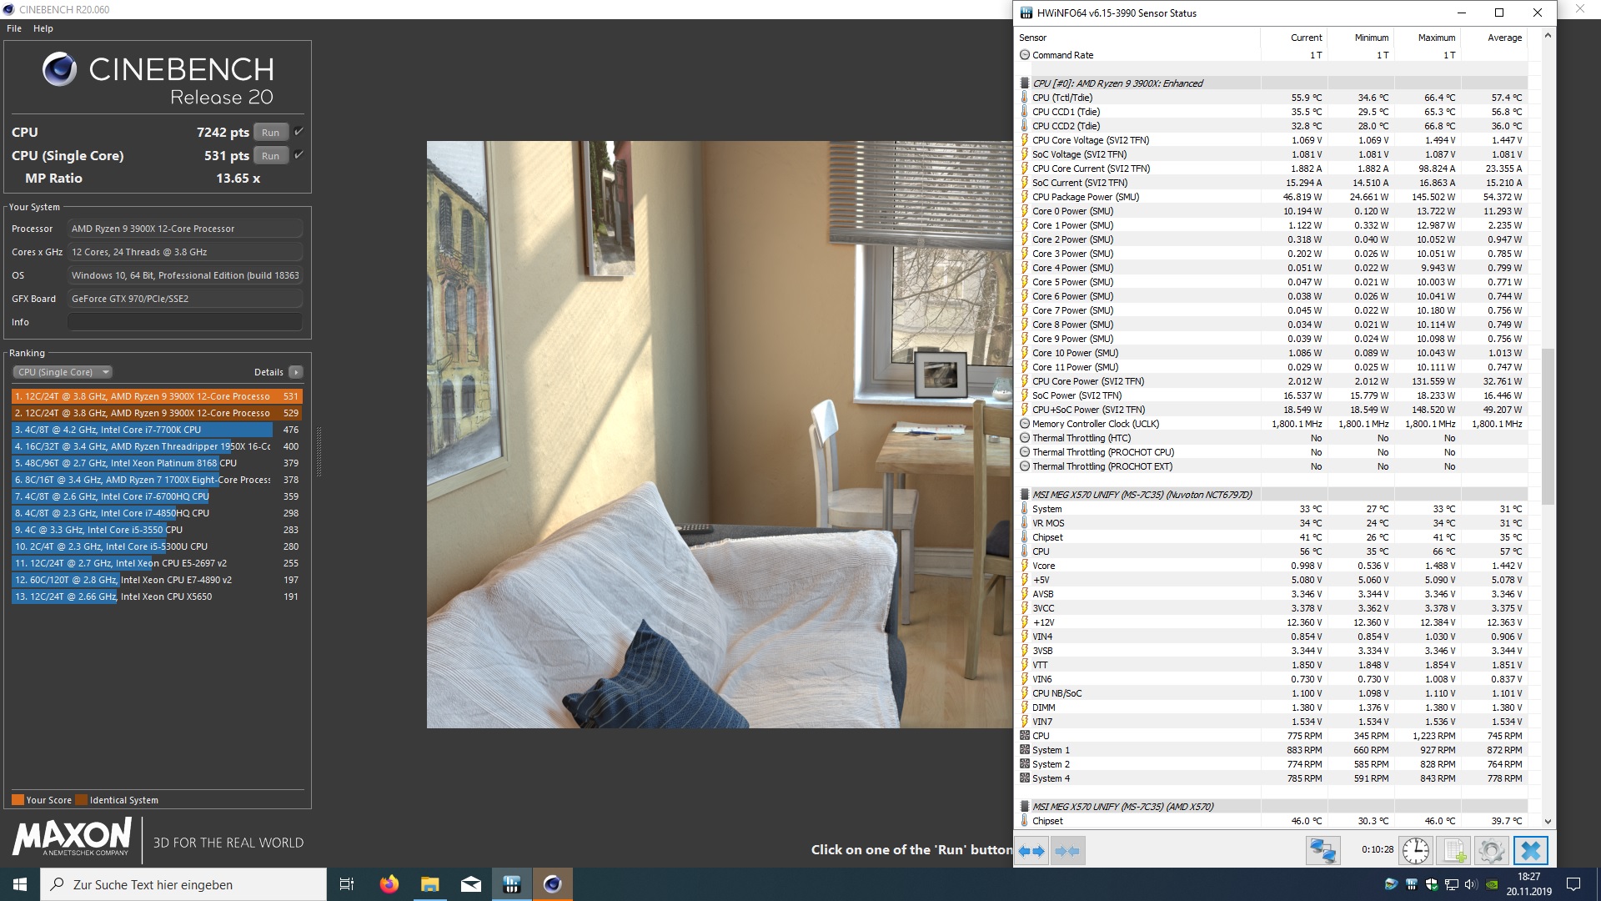Run the CPU Single Core benchmark

point(270,156)
